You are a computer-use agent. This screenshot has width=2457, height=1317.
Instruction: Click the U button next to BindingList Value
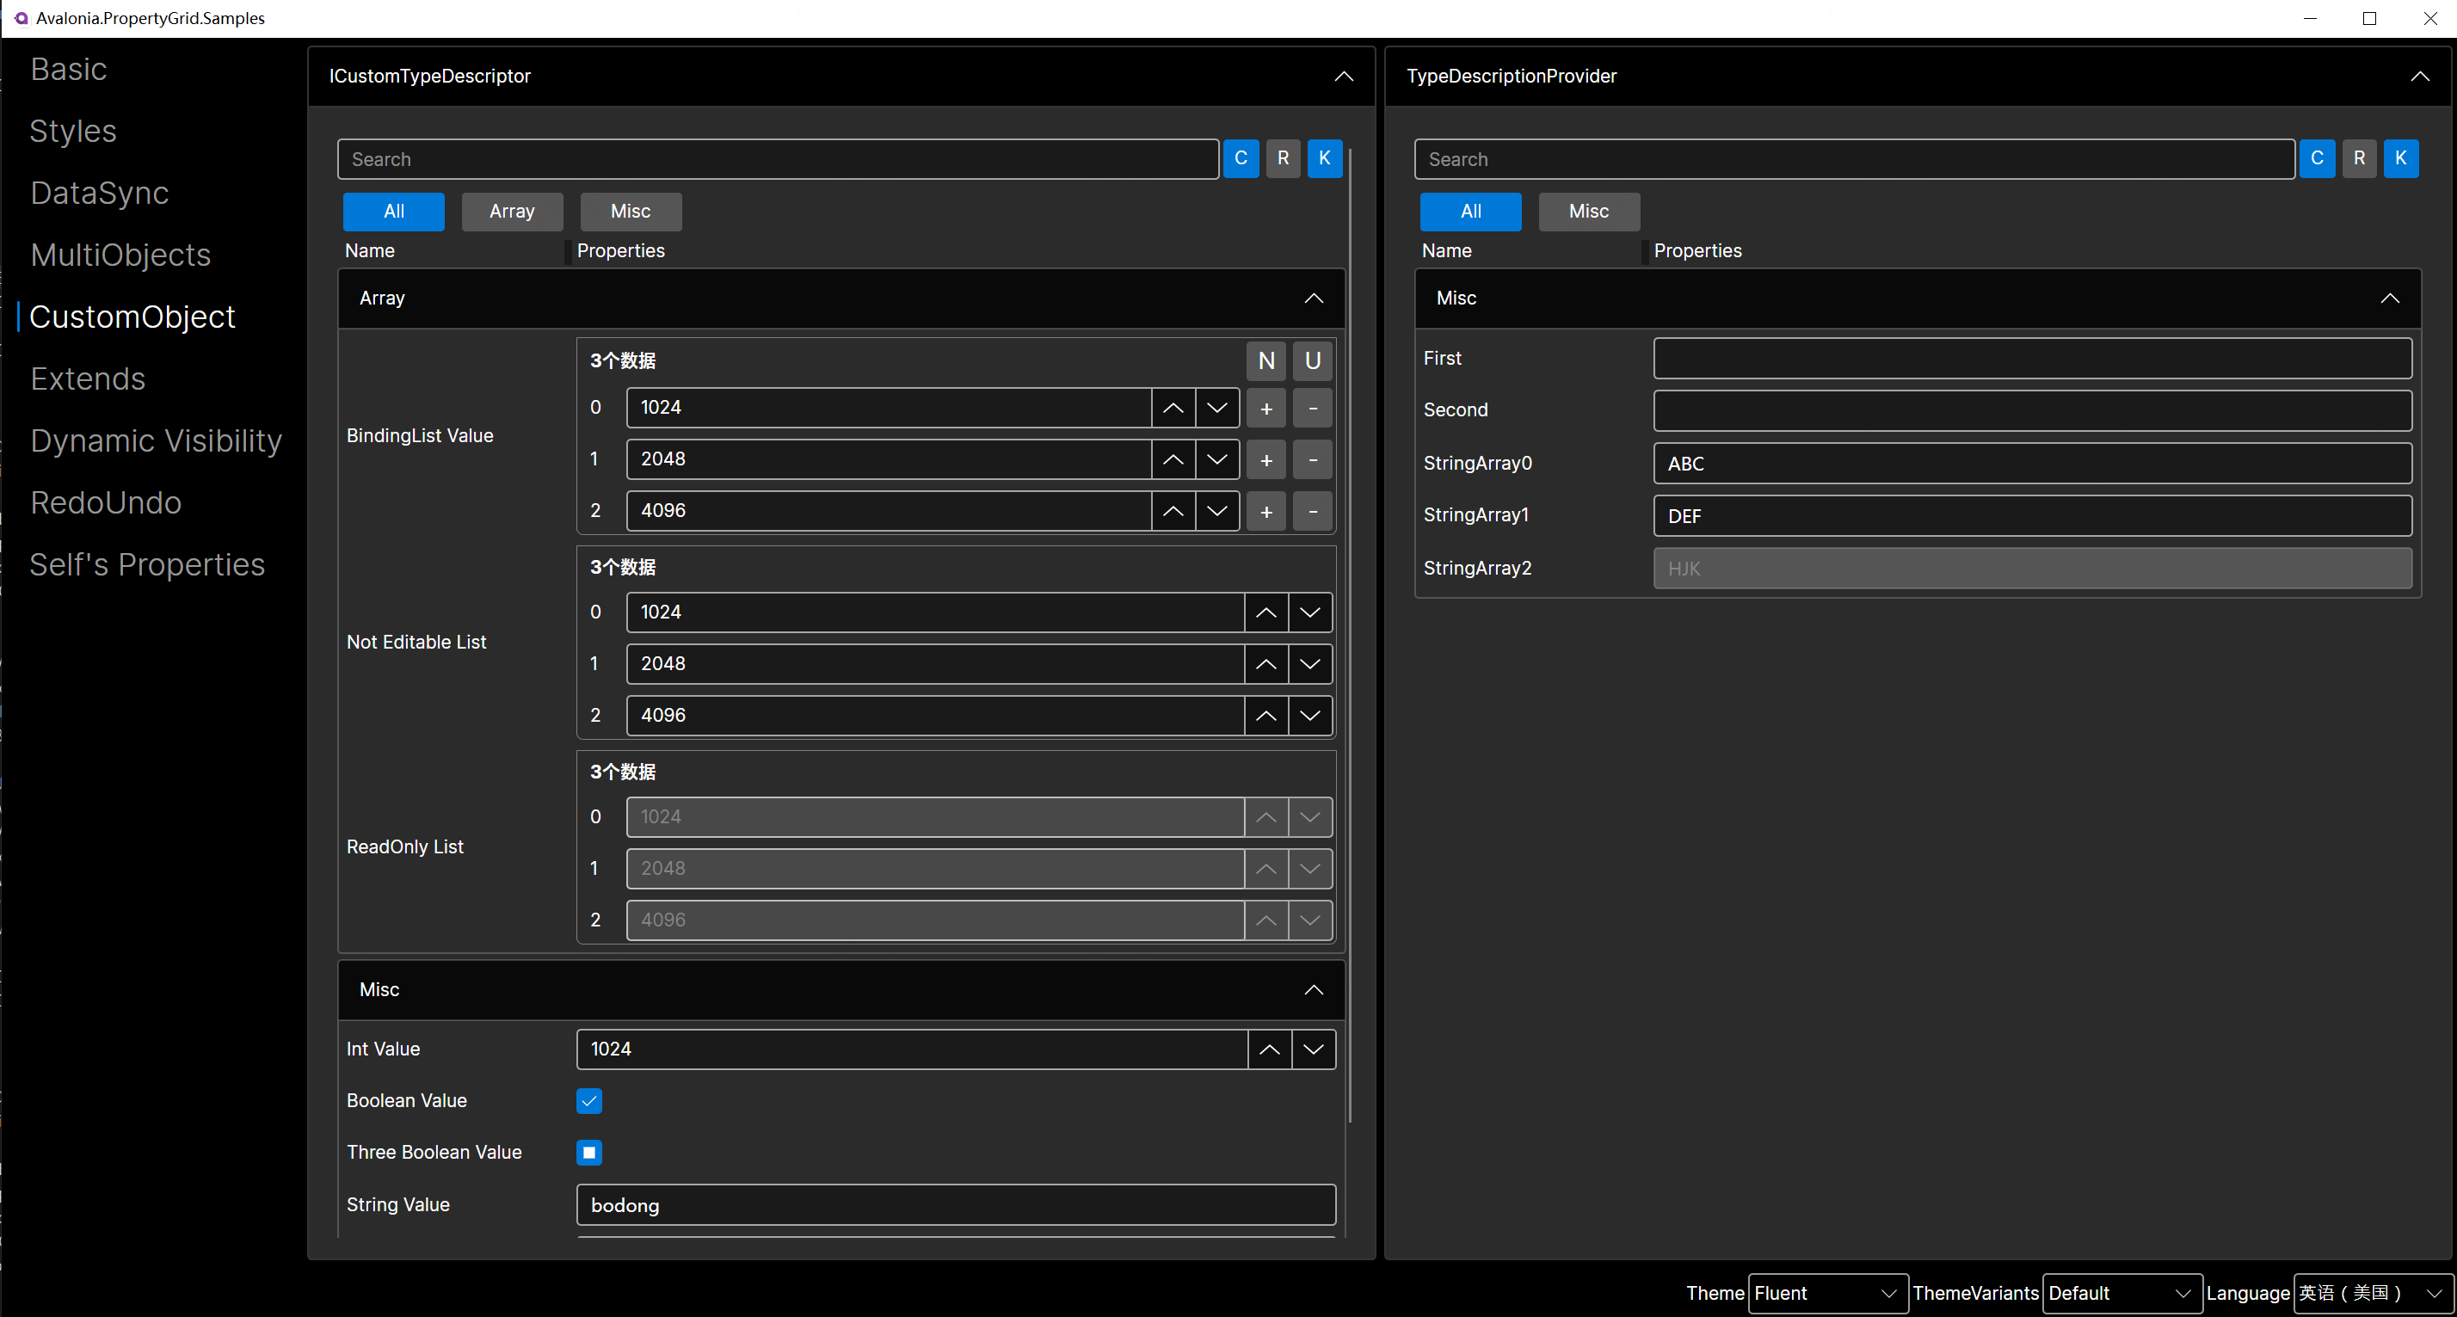pyautogui.click(x=1311, y=360)
